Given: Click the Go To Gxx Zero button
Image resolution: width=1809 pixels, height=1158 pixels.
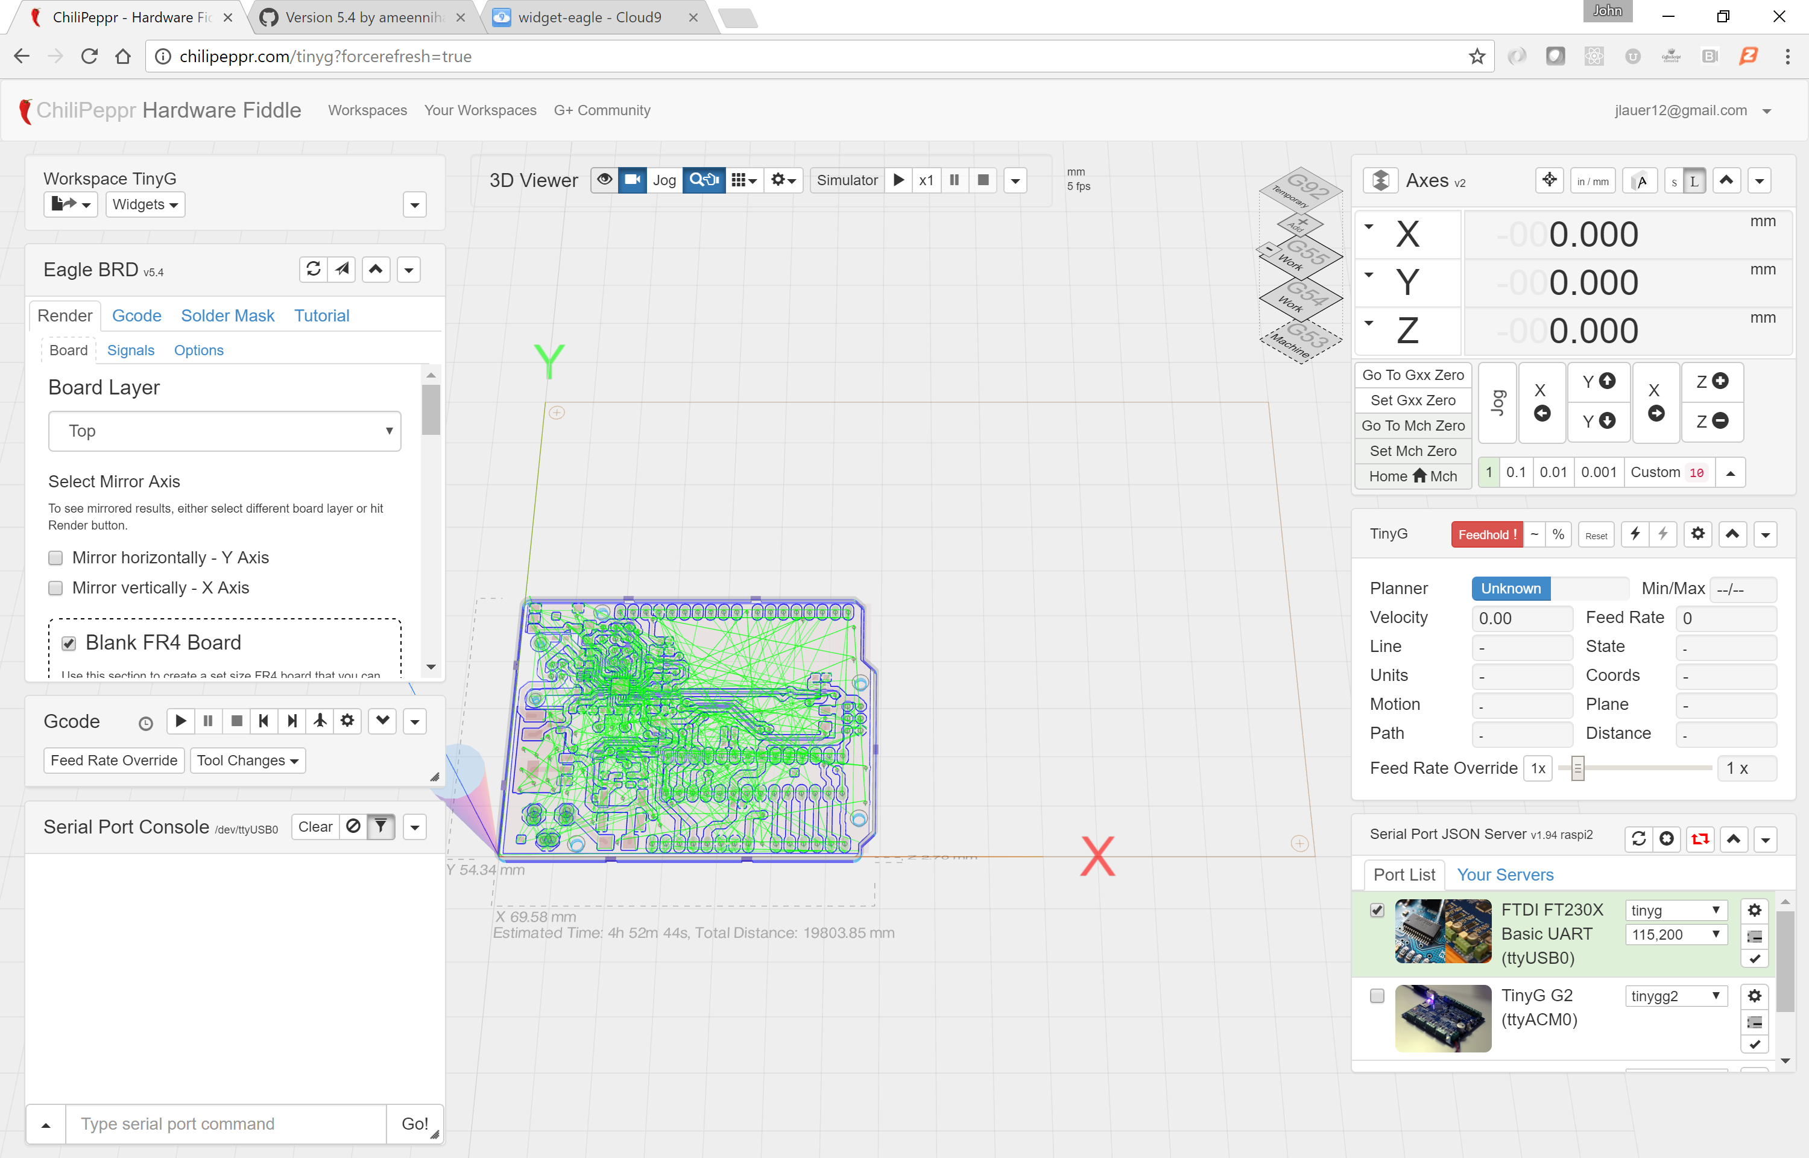Looking at the screenshot, I should 1412,375.
